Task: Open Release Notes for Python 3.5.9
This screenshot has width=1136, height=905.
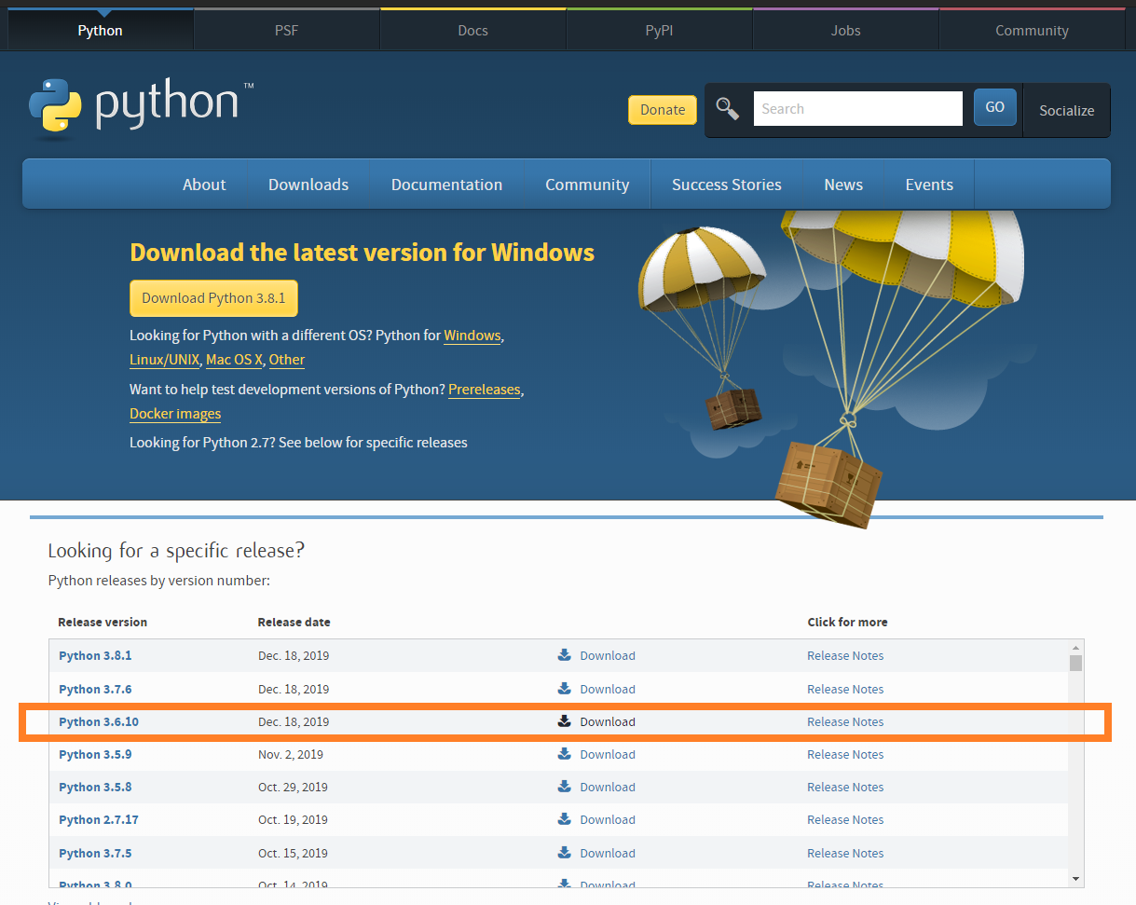Action: [845, 754]
